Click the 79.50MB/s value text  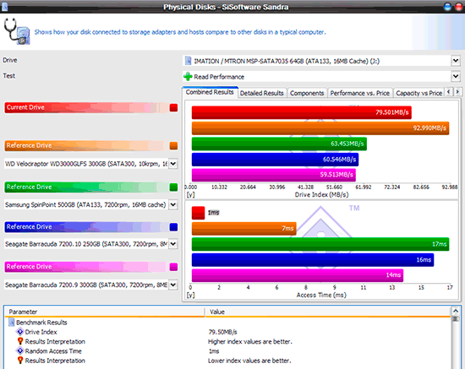pos(222,332)
